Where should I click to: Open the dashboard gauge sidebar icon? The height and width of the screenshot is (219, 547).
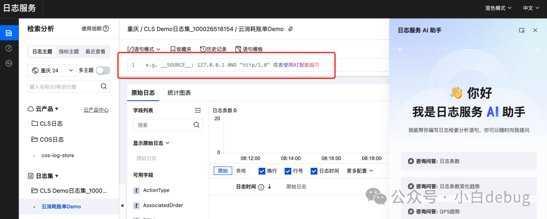[x=9, y=49]
